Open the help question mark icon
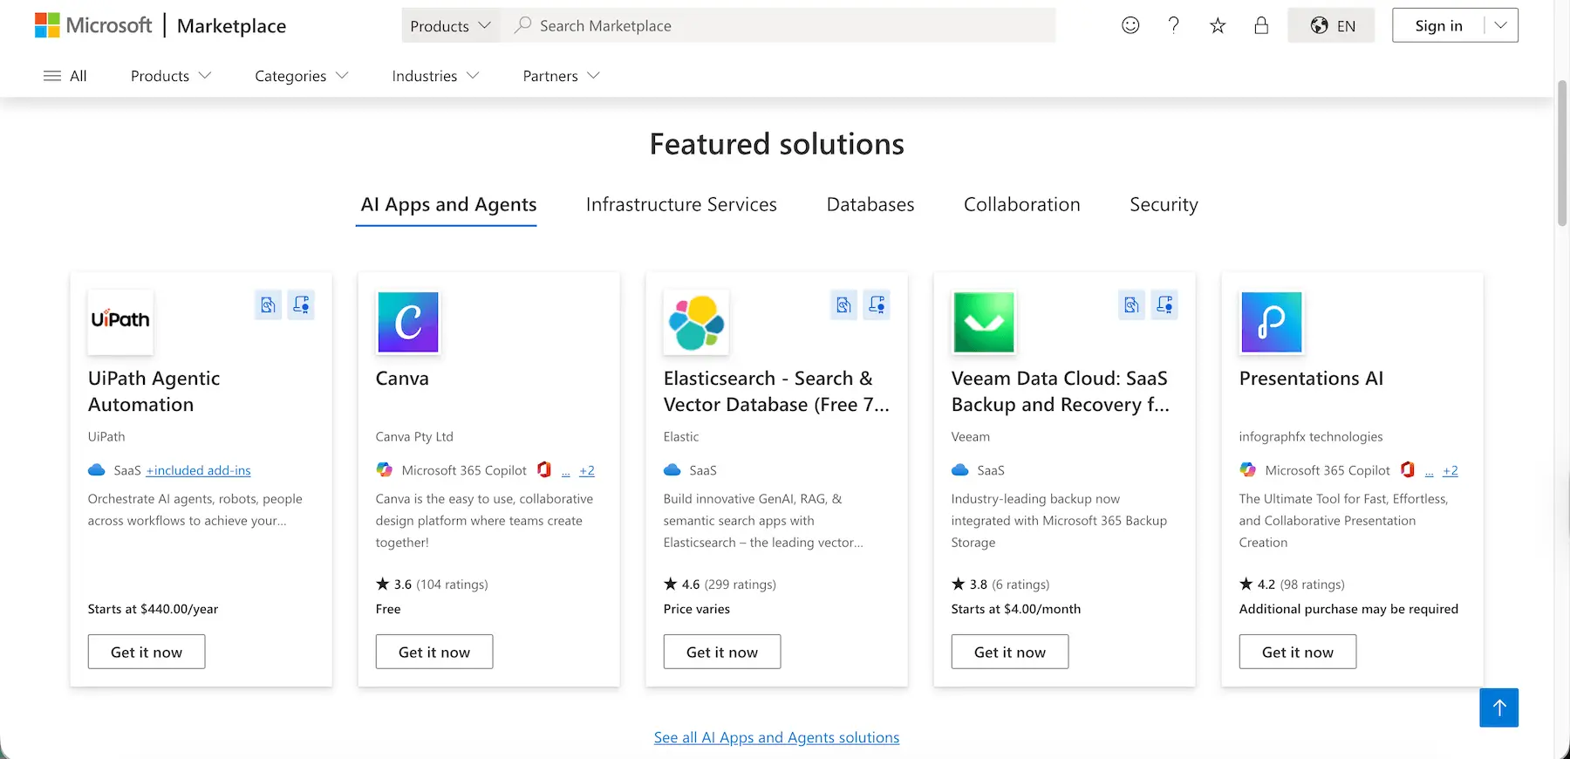The width and height of the screenshot is (1570, 759). (x=1174, y=25)
